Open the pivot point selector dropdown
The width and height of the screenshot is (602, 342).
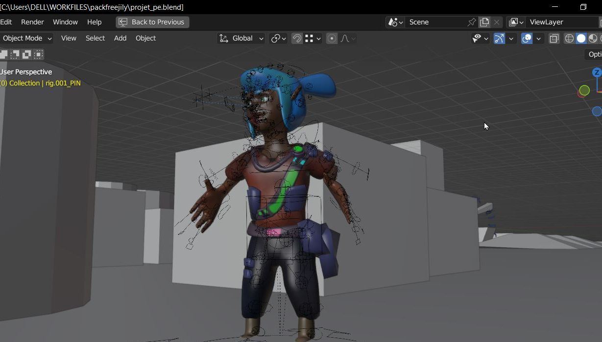click(x=278, y=38)
